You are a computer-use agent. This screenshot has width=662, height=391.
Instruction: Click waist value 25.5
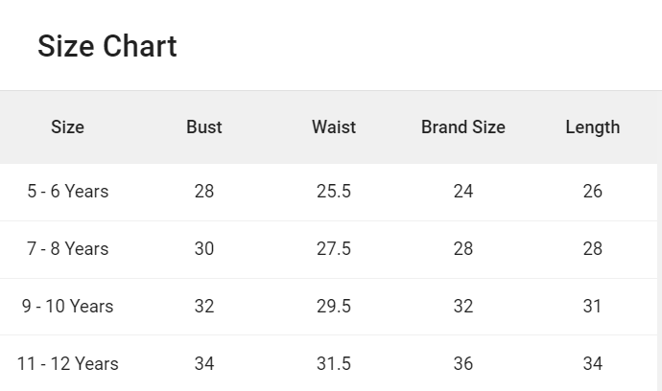click(x=334, y=192)
